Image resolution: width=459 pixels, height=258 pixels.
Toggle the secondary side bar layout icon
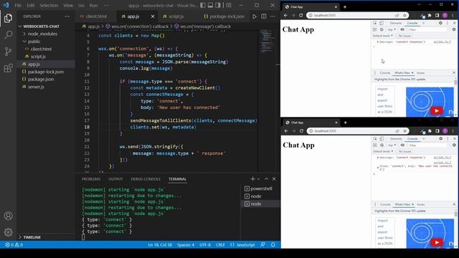218,5
